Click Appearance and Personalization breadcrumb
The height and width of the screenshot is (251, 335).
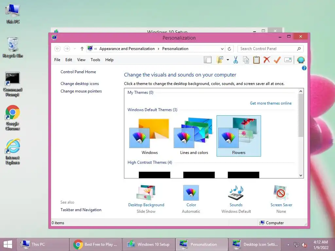click(127, 49)
